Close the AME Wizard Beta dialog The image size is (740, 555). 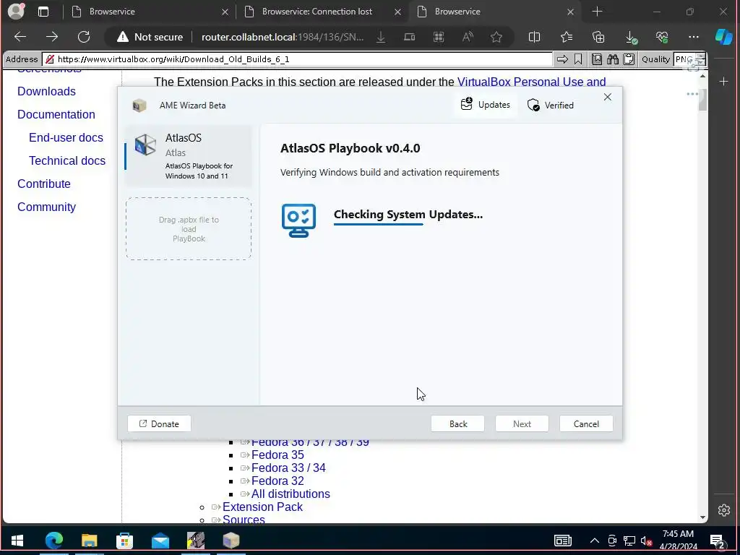pos(607,97)
